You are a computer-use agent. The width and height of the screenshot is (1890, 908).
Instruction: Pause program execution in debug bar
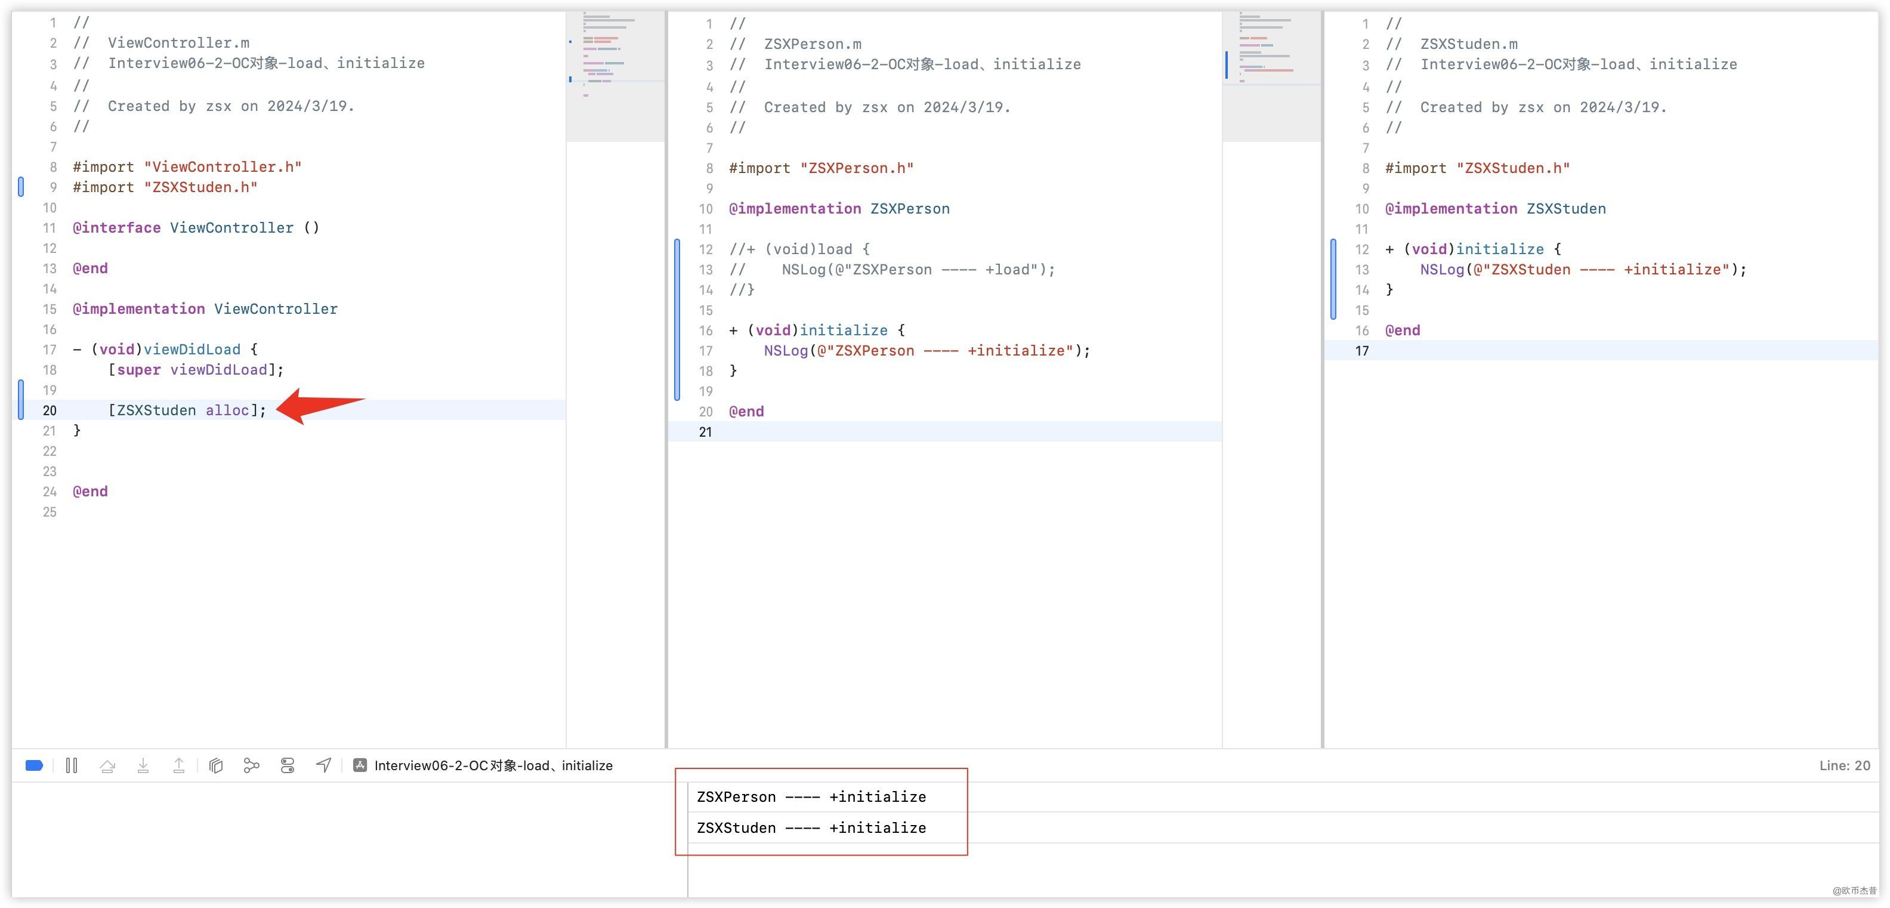point(71,765)
